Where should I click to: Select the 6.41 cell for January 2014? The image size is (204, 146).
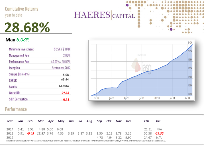(21, 129)
